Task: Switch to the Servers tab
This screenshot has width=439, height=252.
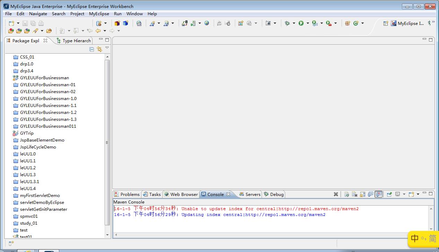Action: tap(250, 194)
